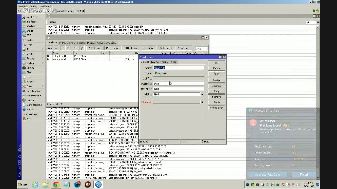
Task: Switch to the Traffic tab
Action: tap(174, 62)
